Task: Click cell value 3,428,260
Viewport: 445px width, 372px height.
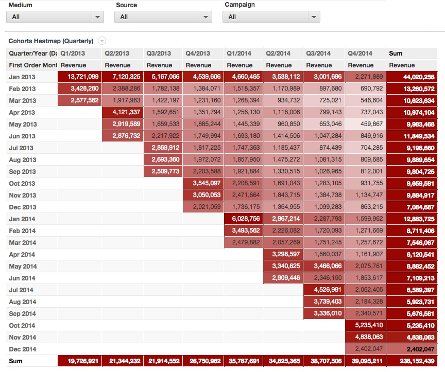Action: pos(80,88)
